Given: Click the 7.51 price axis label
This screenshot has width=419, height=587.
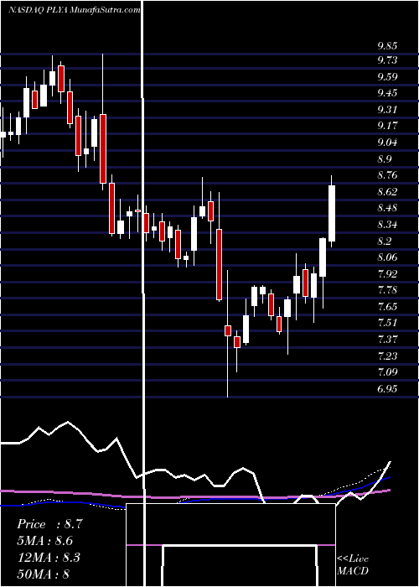Looking at the screenshot, I should (387, 322).
